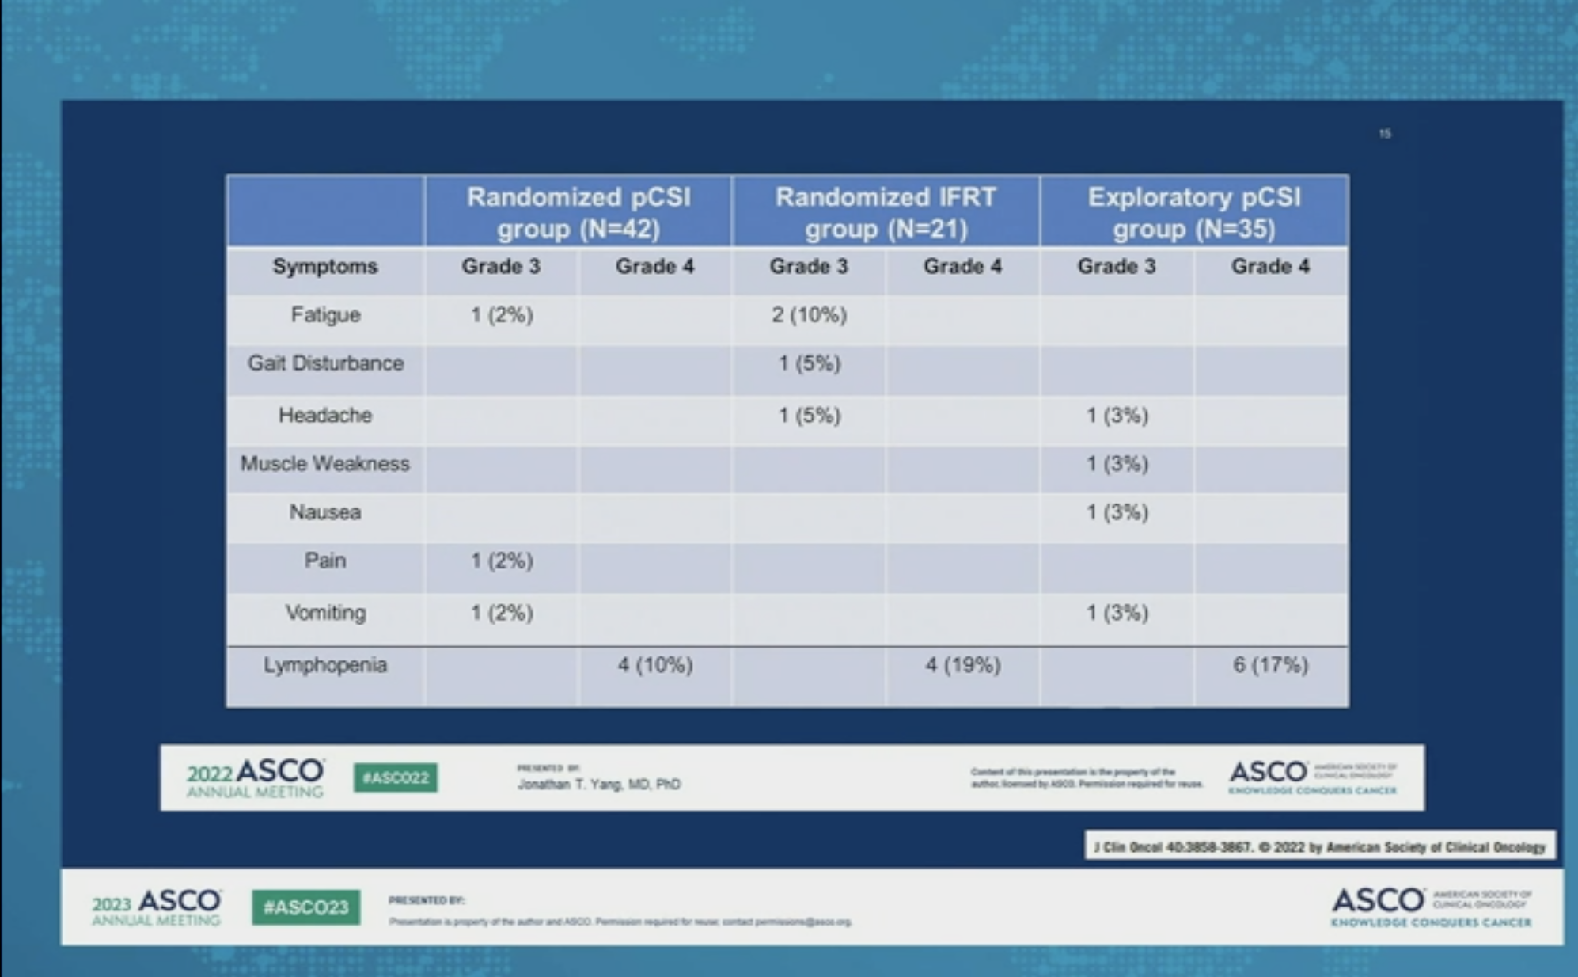Screen dimensions: 1578x977
Task: Click the "1 (2%)" value in the Vomiting row
Action: [x=502, y=613]
